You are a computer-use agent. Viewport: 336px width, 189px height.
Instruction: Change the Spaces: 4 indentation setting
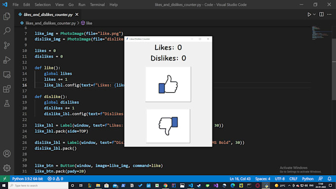pyautogui.click(x=263, y=179)
